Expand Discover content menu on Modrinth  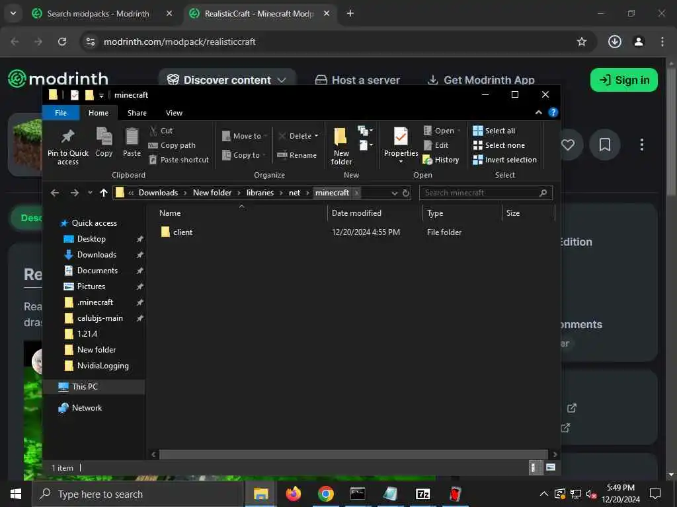coord(227,80)
